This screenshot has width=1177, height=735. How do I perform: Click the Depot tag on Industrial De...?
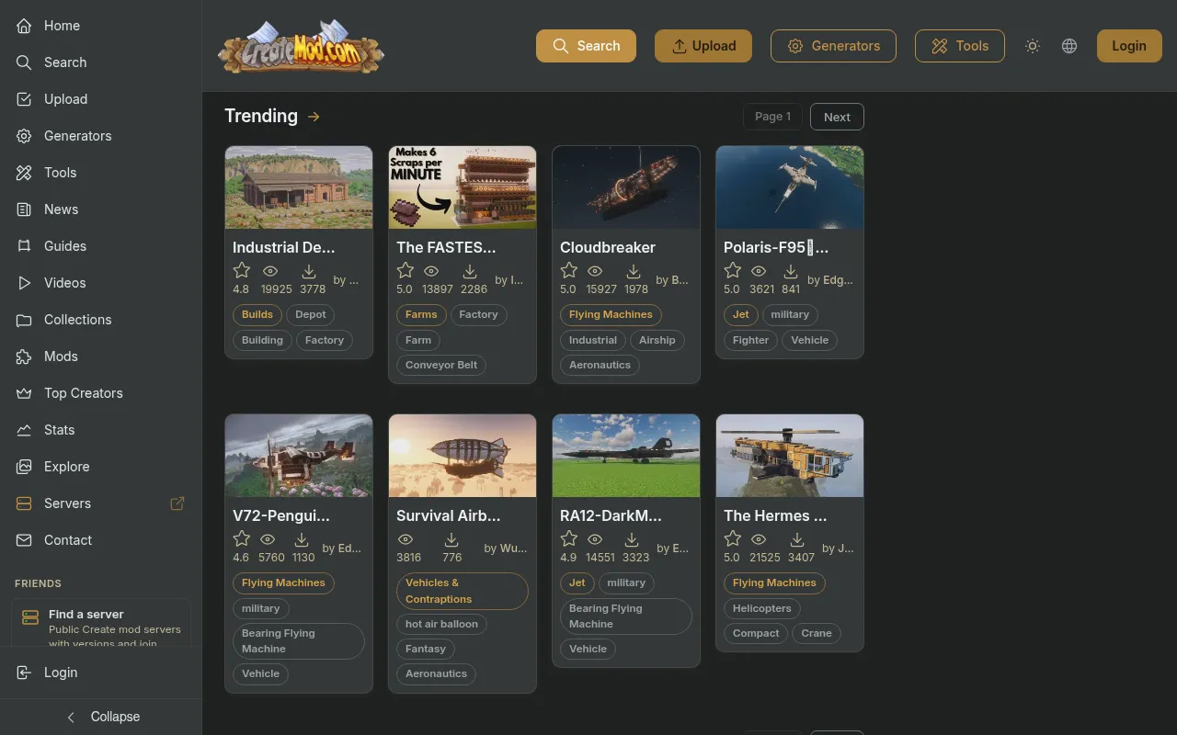click(311, 314)
